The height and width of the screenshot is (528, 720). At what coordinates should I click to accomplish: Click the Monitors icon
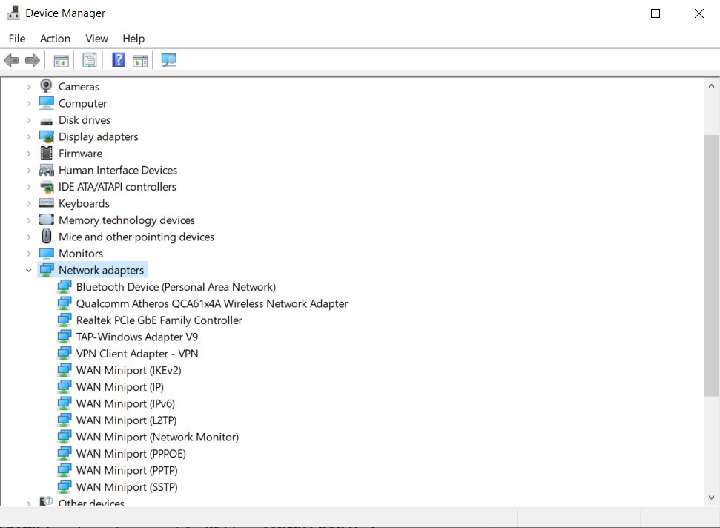(x=47, y=254)
